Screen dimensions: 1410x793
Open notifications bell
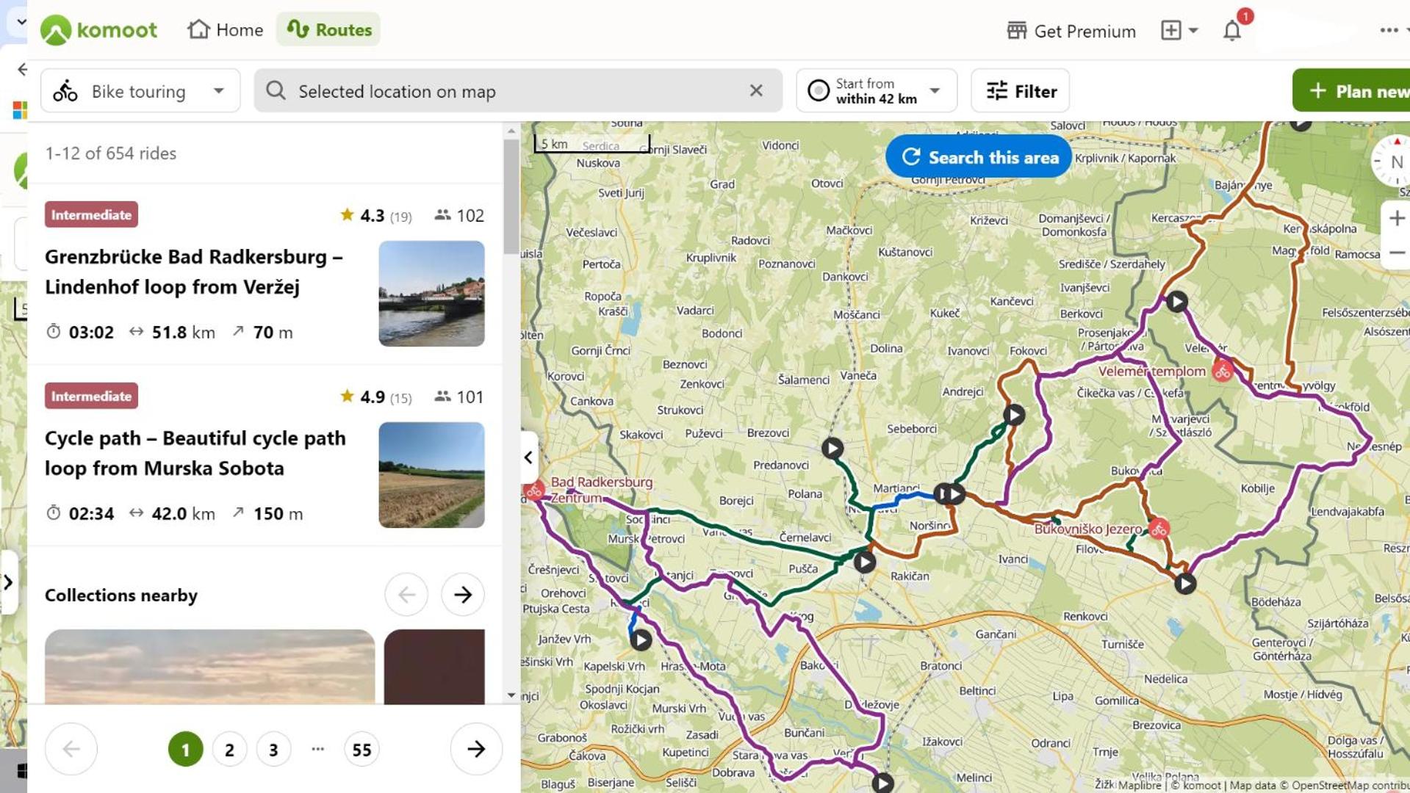(x=1232, y=30)
